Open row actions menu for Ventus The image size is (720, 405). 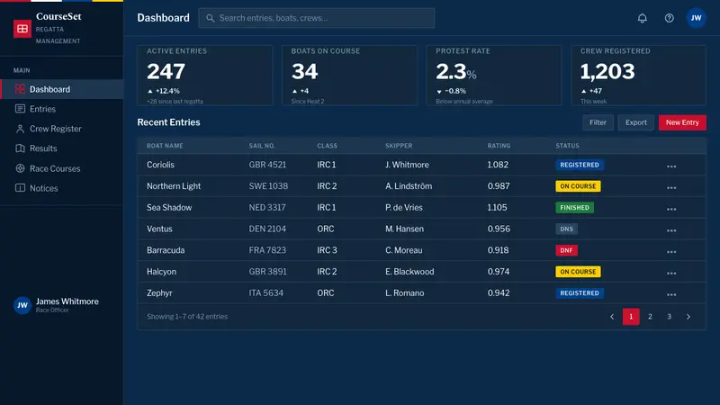point(671,230)
